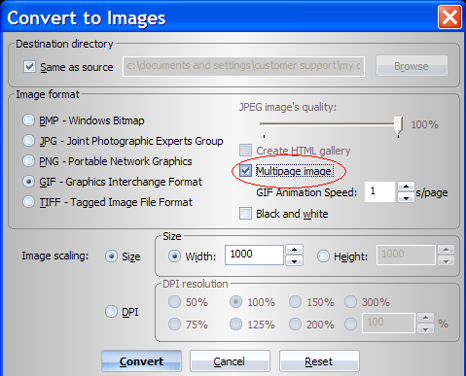Click the Cancel button
Screen dimensions: 466x376
230,360
